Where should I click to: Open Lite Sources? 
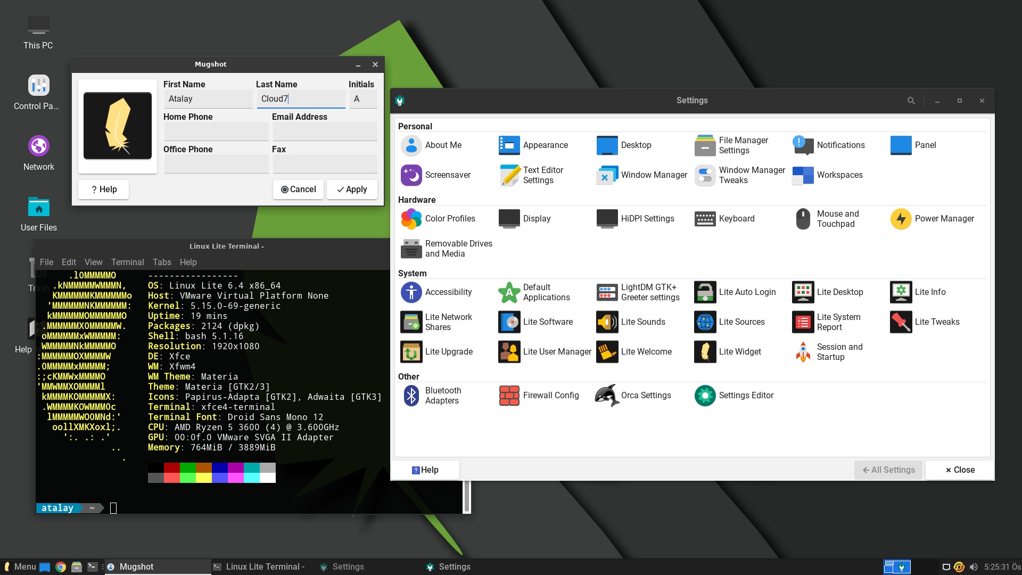coord(730,322)
